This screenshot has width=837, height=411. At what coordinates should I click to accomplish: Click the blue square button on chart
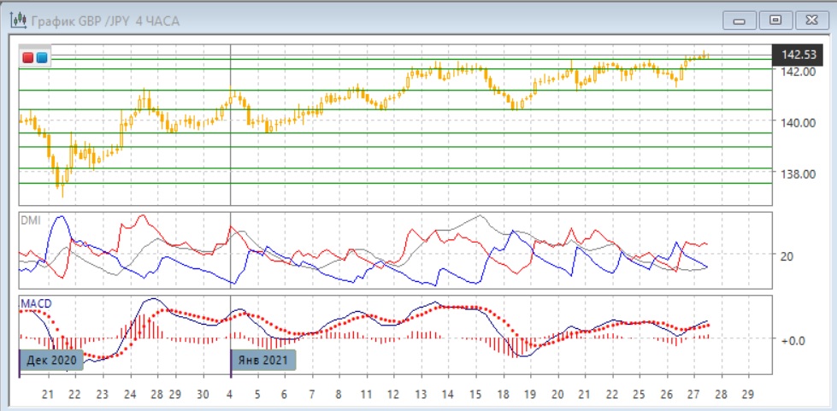41,57
